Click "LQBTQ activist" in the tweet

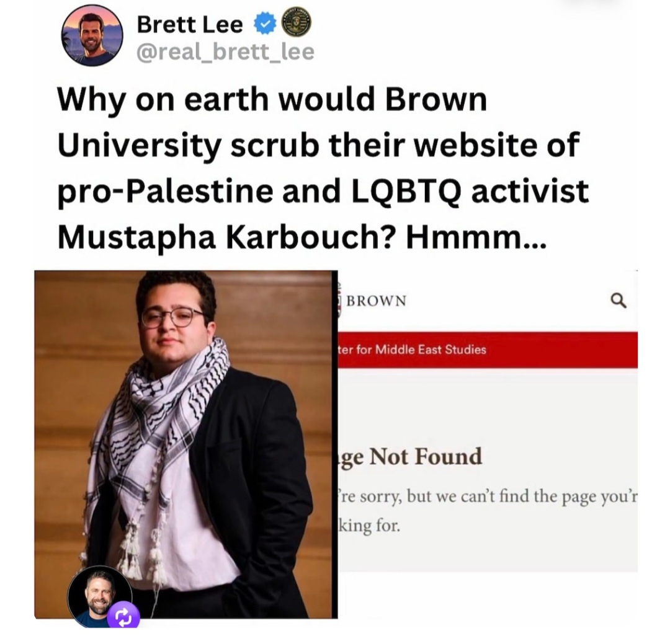(x=470, y=191)
